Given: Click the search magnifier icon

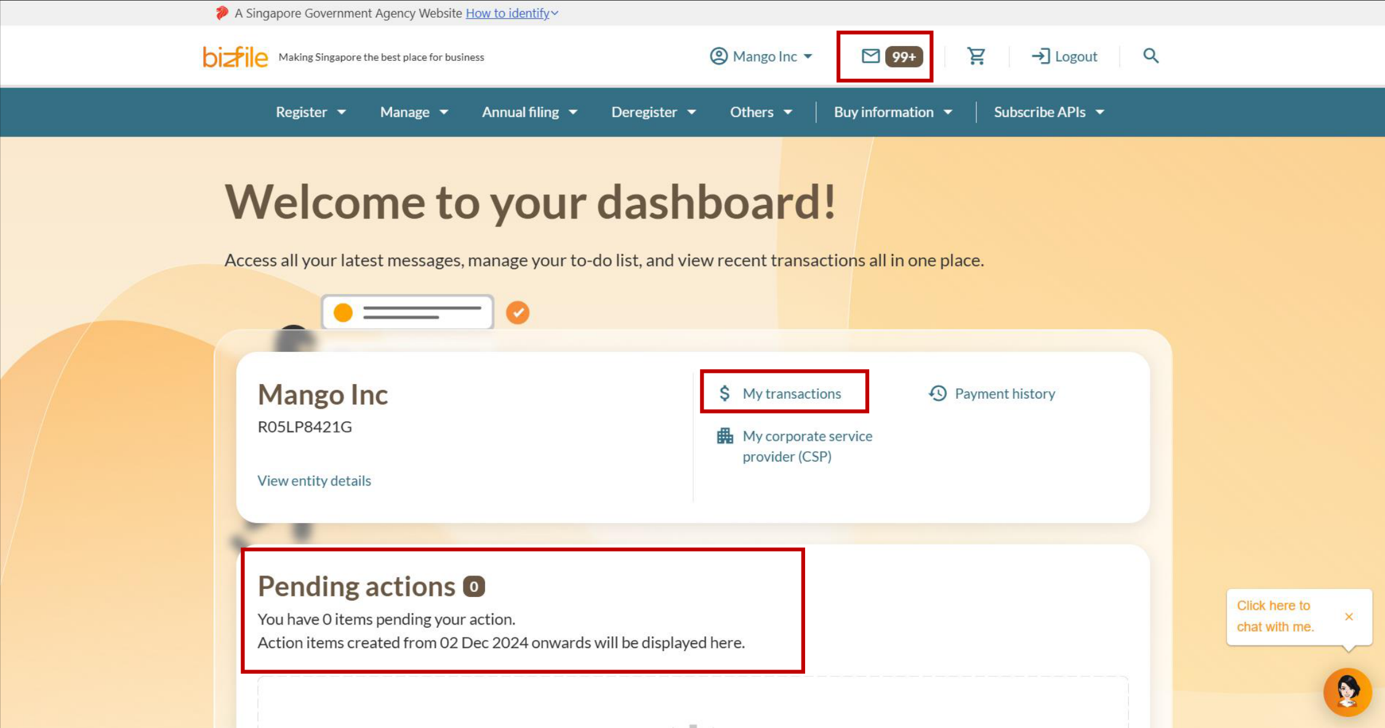Looking at the screenshot, I should 1150,56.
